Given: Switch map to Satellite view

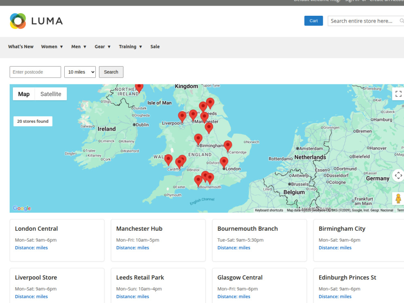Looking at the screenshot, I should pyautogui.click(x=51, y=94).
